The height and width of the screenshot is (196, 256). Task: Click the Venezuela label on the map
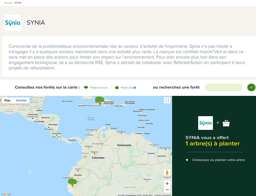pyautogui.click(x=124, y=145)
